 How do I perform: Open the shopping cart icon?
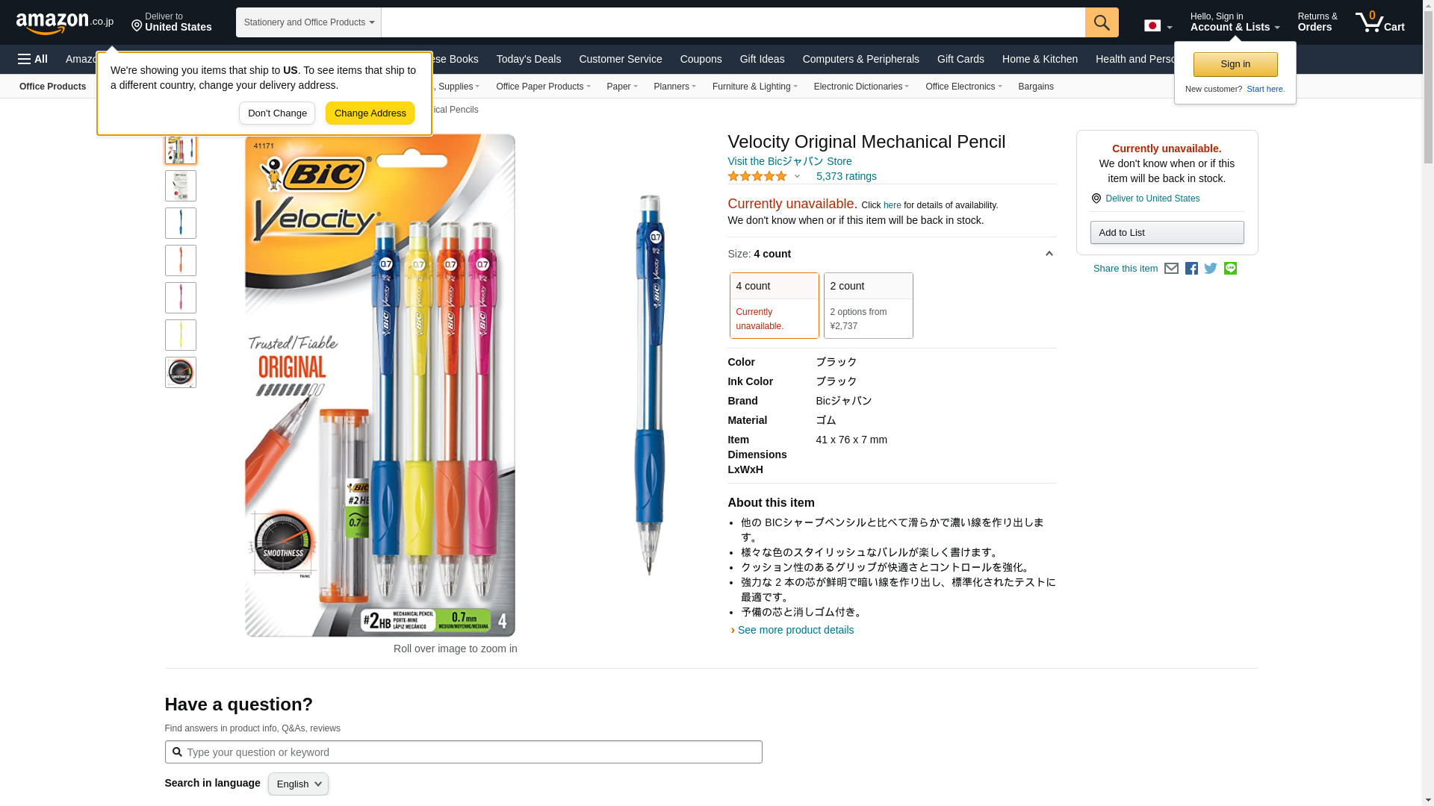[x=1379, y=22]
